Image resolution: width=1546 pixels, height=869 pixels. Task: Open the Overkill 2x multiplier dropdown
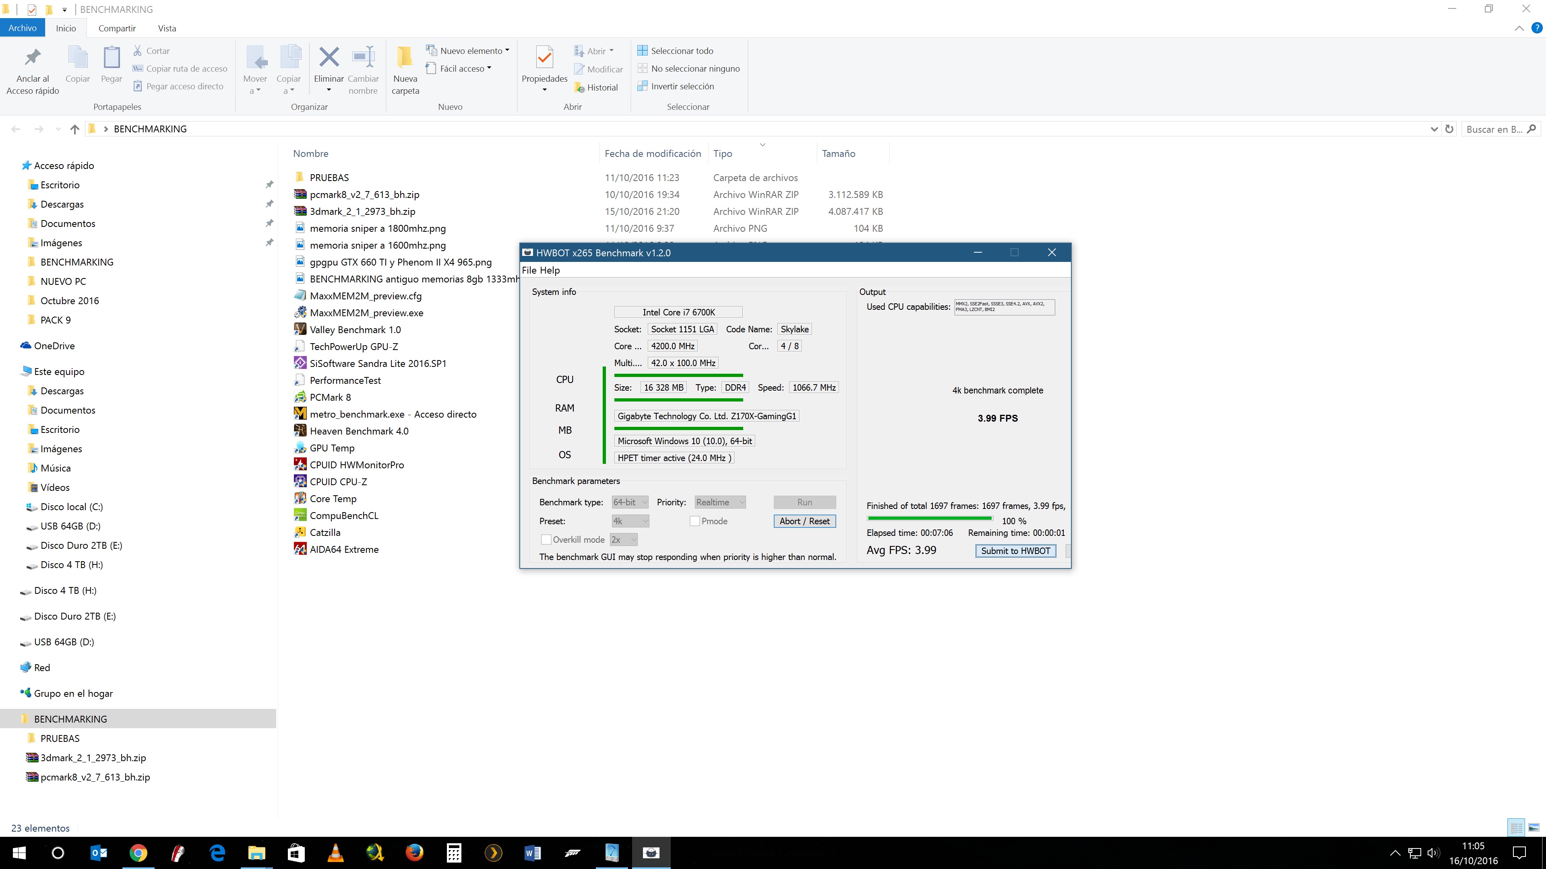point(624,540)
